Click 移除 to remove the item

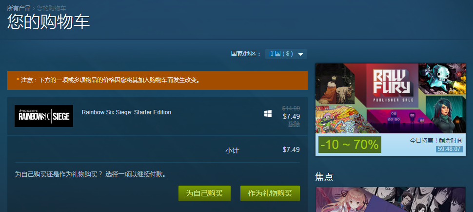pyautogui.click(x=294, y=124)
